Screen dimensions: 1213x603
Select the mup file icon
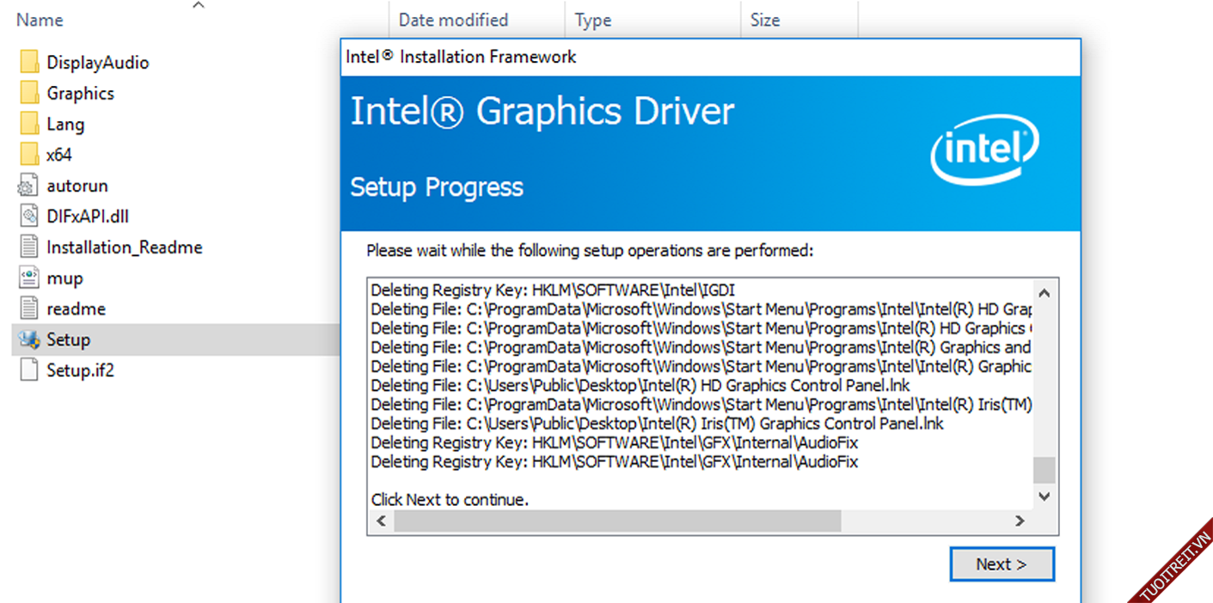point(29,278)
